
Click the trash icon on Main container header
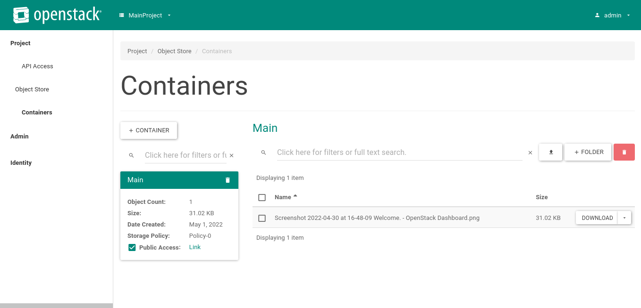click(x=228, y=180)
